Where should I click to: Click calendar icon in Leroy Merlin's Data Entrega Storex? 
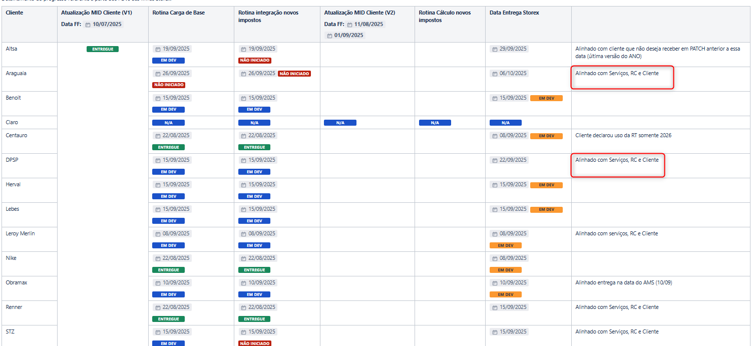495,234
